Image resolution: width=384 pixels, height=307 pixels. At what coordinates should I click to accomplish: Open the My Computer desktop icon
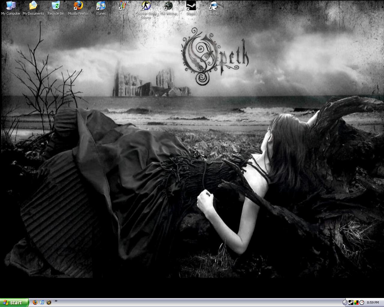[11, 8]
